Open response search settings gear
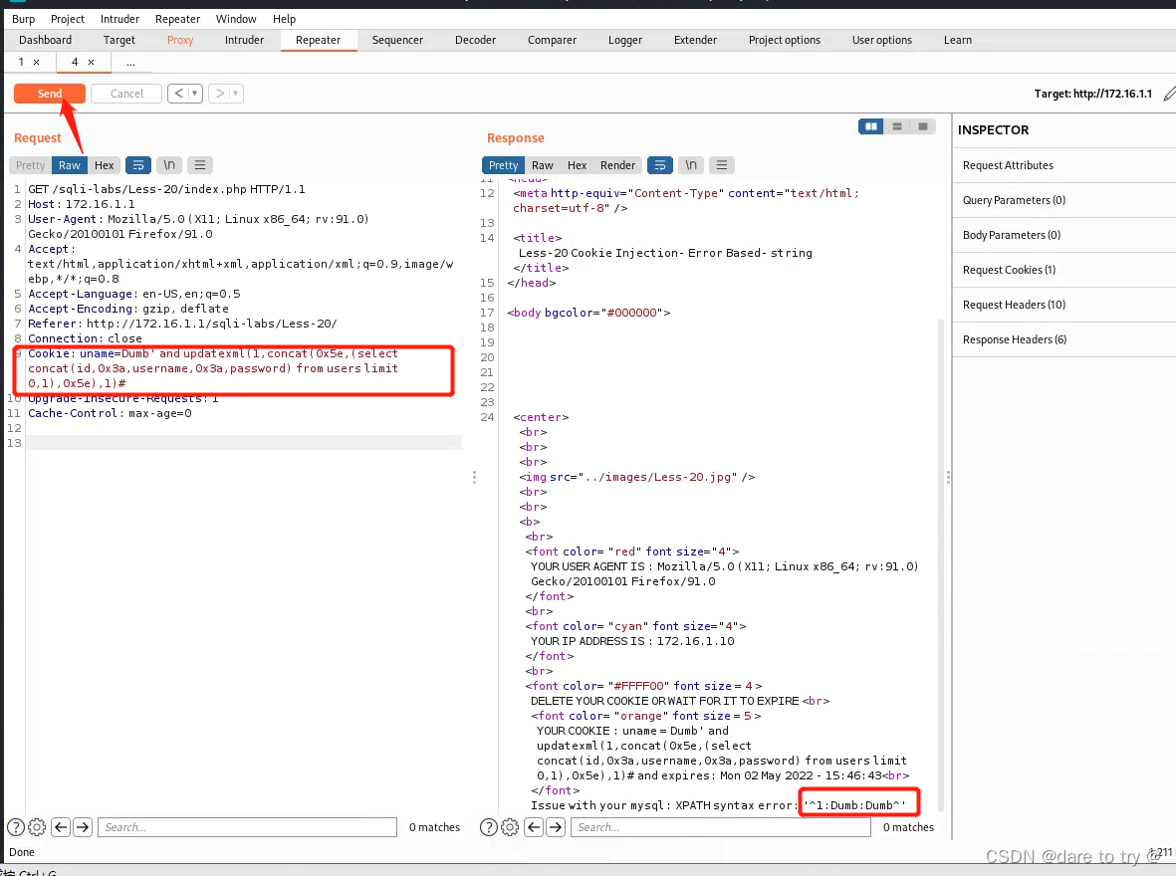1176x876 pixels. pyautogui.click(x=509, y=827)
